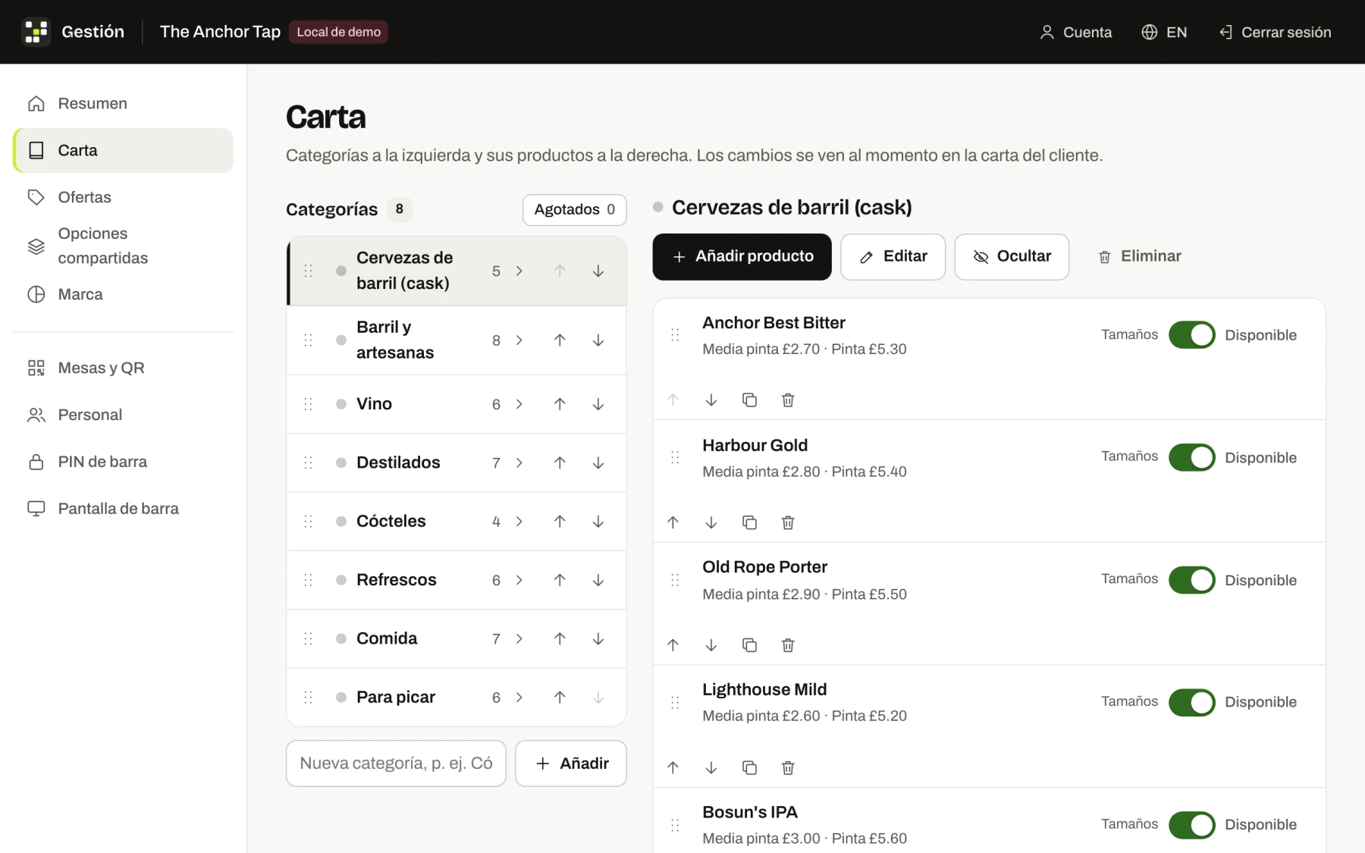Duplicate the Old Rope Porter product

749,645
